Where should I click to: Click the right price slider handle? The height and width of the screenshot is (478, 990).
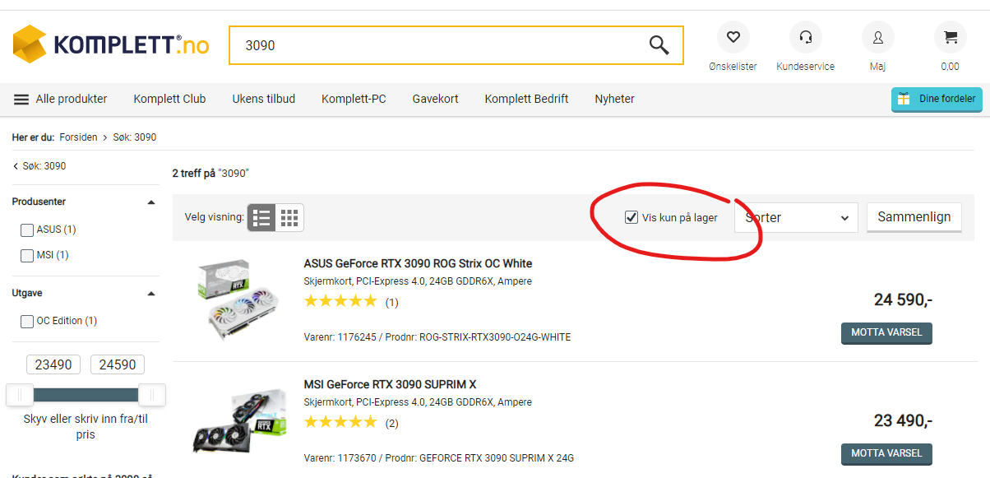coord(152,395)
